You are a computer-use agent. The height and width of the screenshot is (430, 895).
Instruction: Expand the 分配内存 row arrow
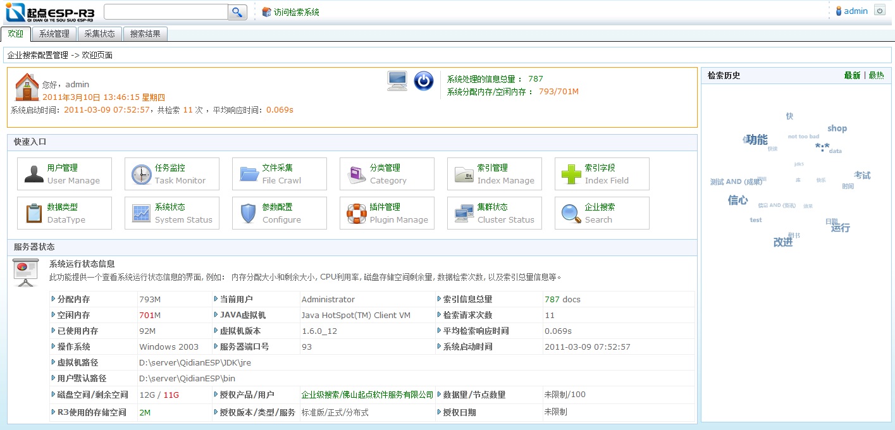[x=53, y=299]
